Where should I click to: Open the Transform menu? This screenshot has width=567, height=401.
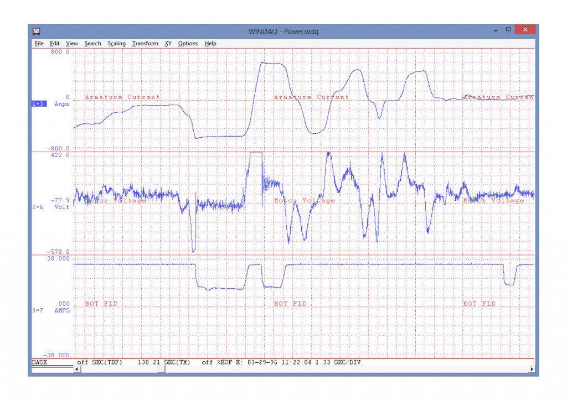pos(145,43)
